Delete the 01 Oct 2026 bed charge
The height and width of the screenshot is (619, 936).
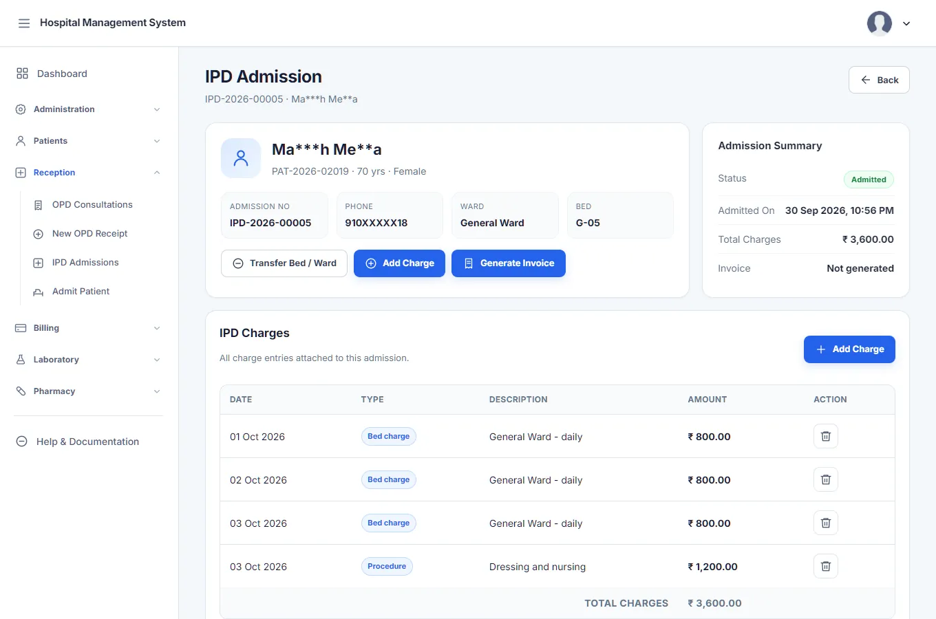coord(826,436)
